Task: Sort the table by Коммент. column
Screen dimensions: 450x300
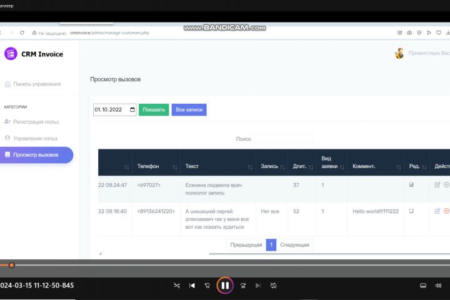Action: [x=376, y=162]
